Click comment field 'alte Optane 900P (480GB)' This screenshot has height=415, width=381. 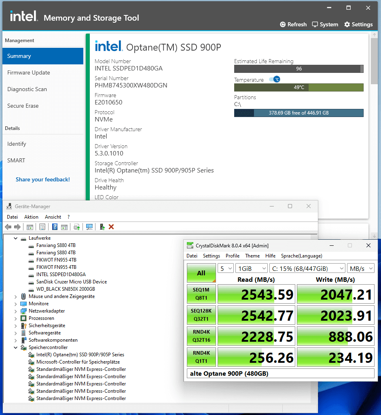[x=281, y=373]
